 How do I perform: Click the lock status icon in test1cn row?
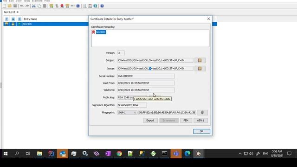click(x=13, y=24)
